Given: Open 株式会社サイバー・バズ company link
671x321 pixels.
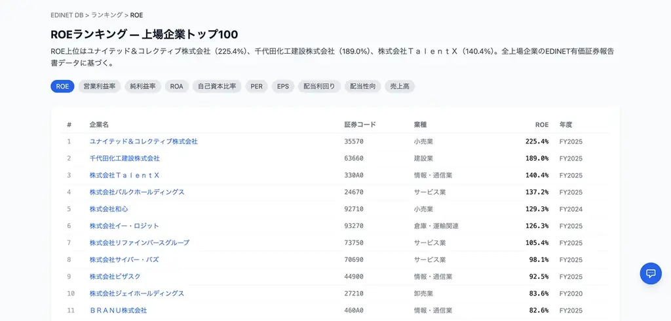Looking at the screenshot, I should click(x=124, y=260).
